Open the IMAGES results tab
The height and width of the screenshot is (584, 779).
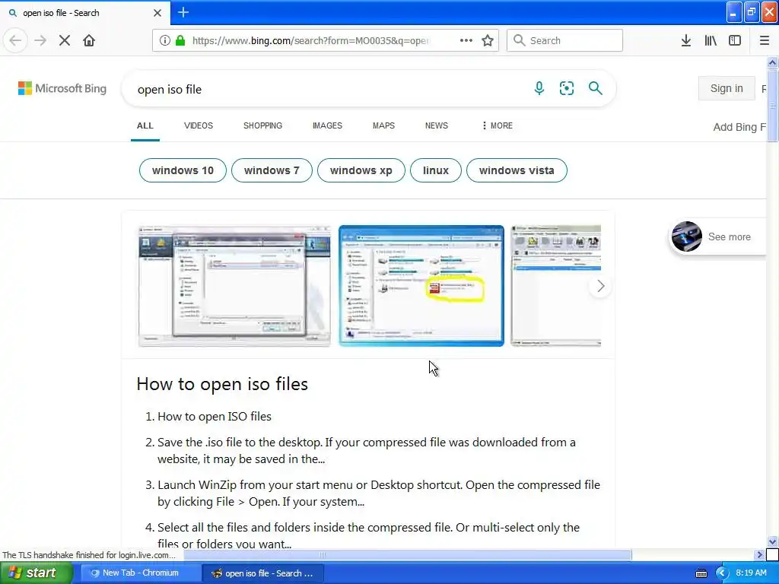(x=327, y=125)
